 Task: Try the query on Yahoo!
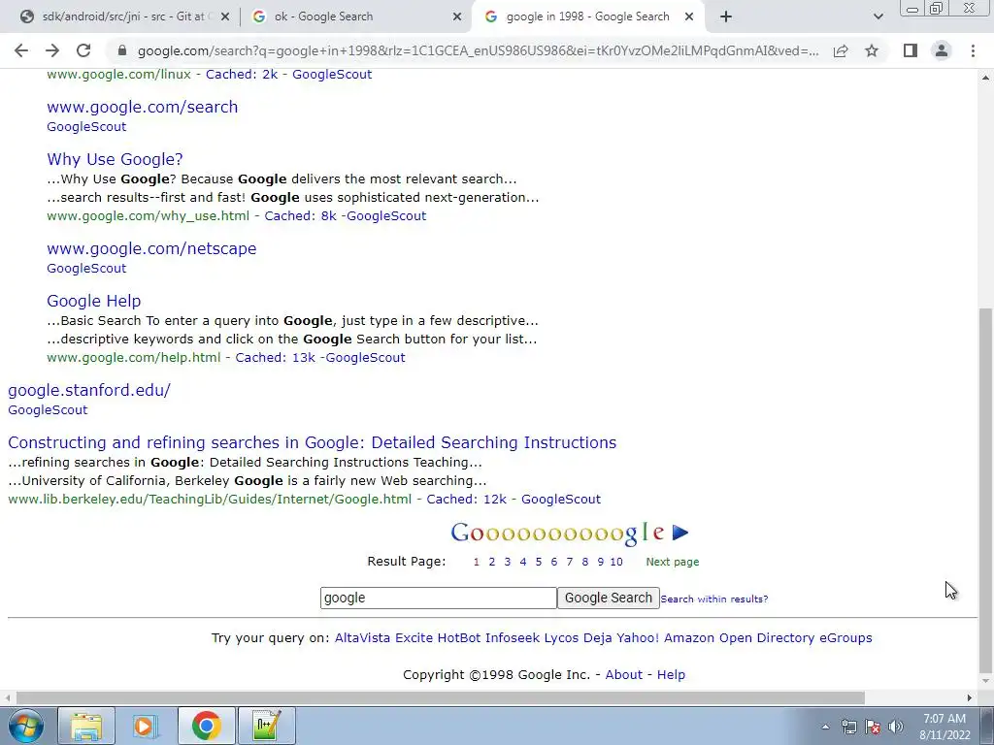pyautogui.click(x=638, y=638)
